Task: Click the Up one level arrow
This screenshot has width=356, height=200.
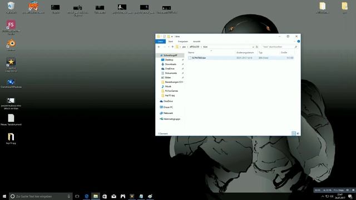Action: click(x=172, y=47)
